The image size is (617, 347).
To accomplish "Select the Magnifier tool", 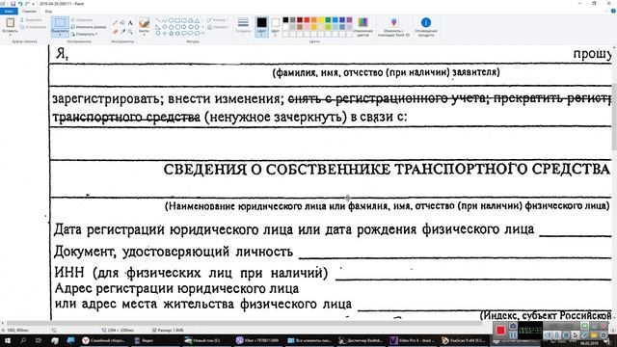I will (130, 32).
